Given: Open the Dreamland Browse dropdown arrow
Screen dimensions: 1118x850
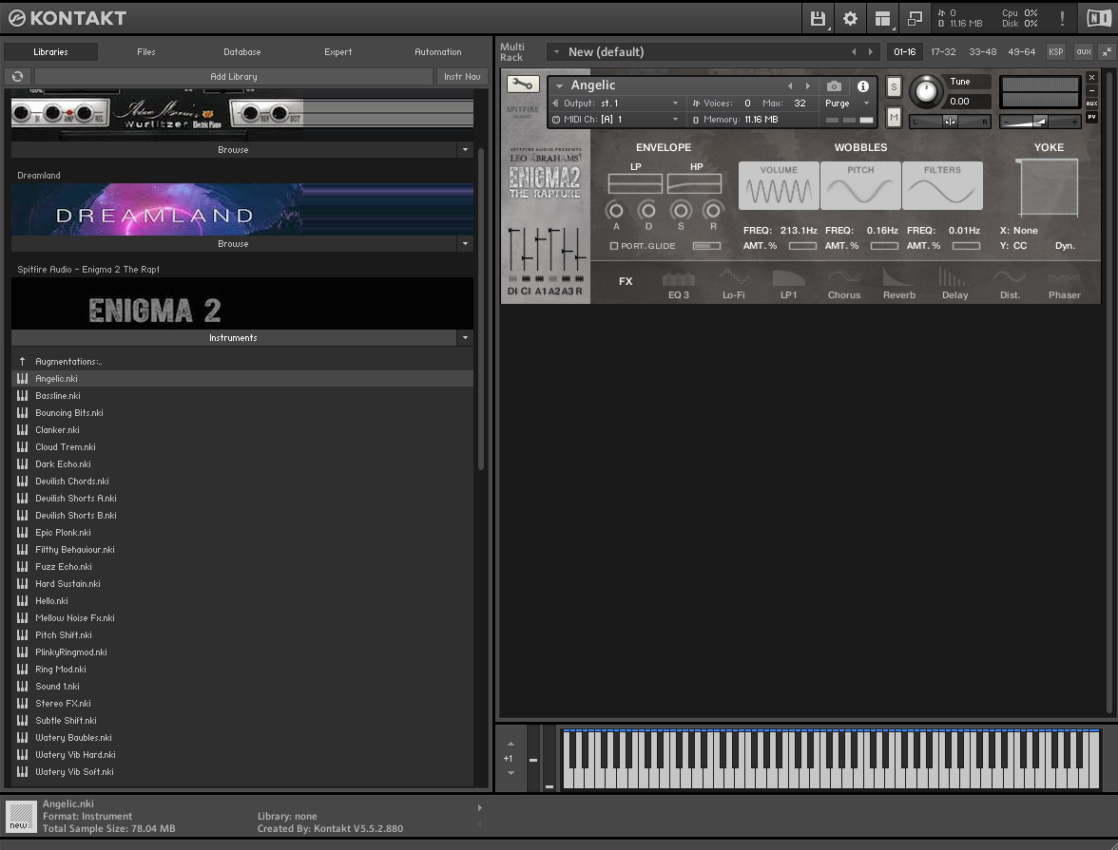Looking at the screenshot, I should pos(466,244).
